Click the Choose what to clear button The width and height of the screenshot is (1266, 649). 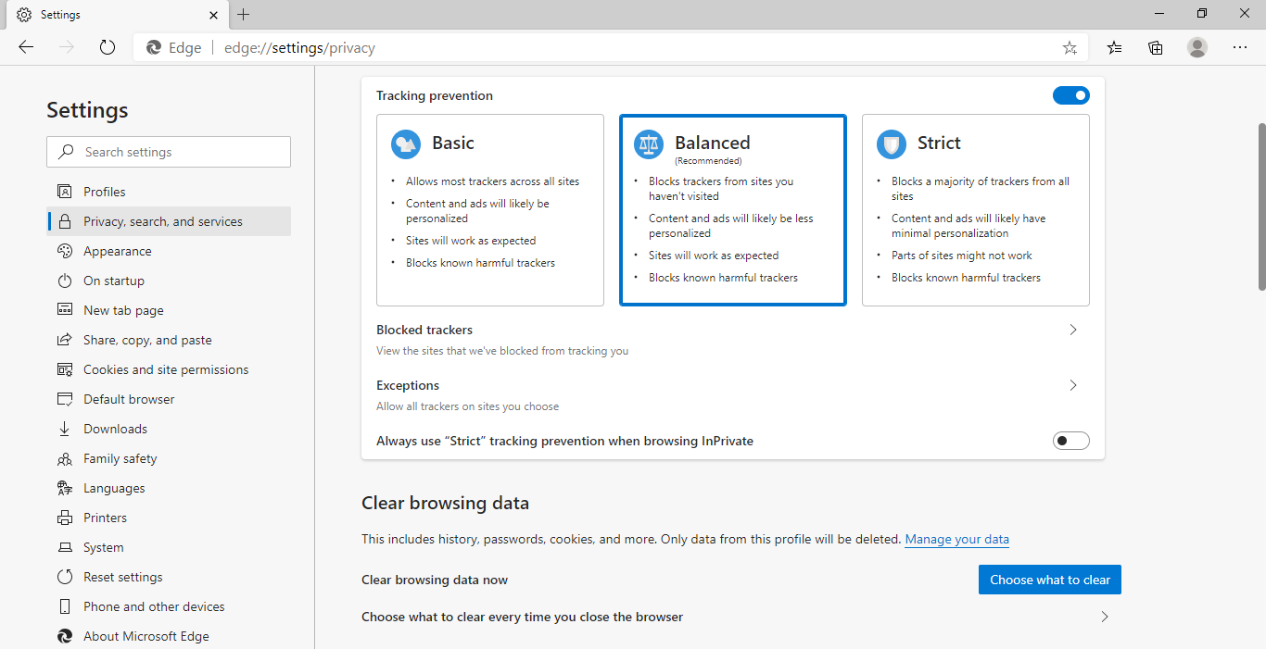pyautogui.click(x=1049, y=580)
